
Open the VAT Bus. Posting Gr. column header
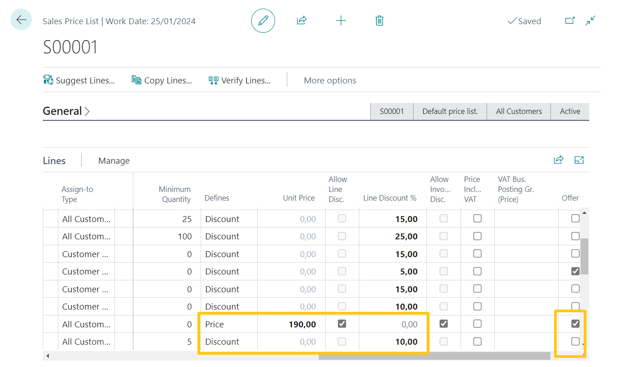516,189
